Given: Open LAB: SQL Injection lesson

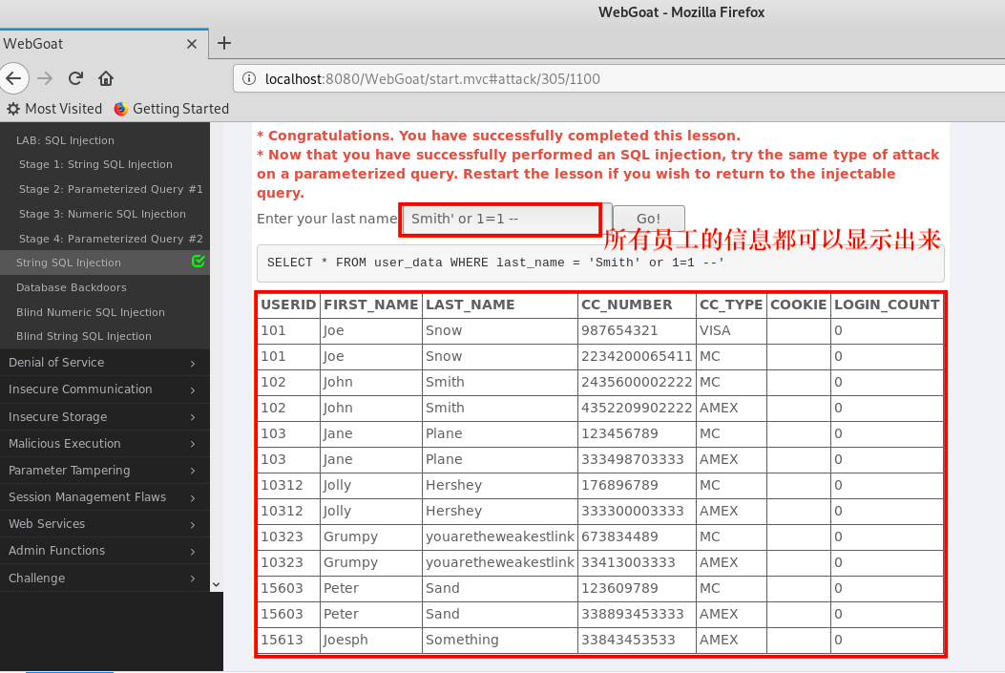Looking at the screenshot, I should [65, 140].
